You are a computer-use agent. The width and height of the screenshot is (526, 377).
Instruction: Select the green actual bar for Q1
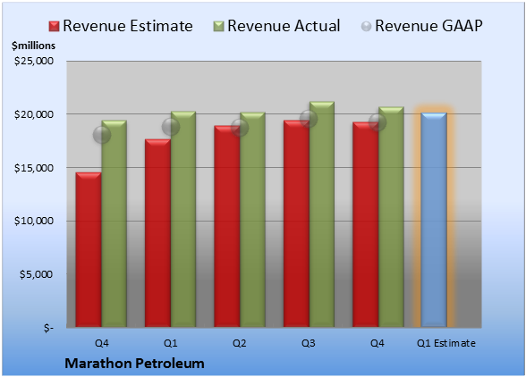click(183, 219)
